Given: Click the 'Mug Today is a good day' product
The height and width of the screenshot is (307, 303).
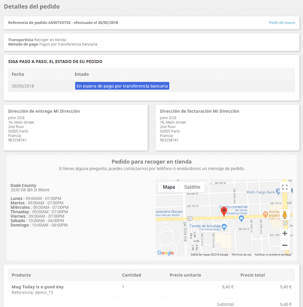Looking at the screenshot, I should coord(38,287).
